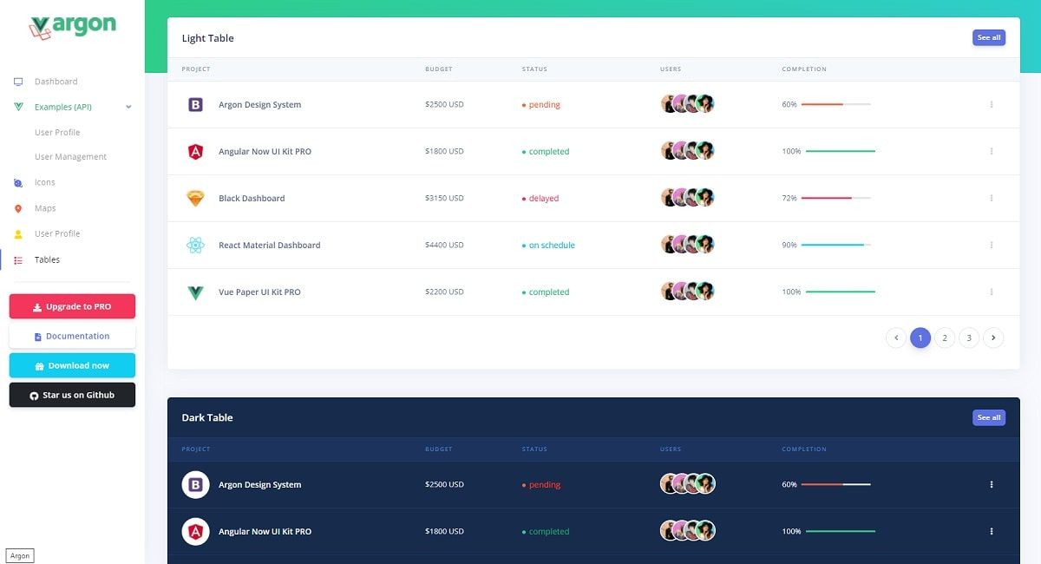This screenshot has height=564, width=1041.
Task: Open Dark Table Argon Design System options menu
Action: point(992,485)
